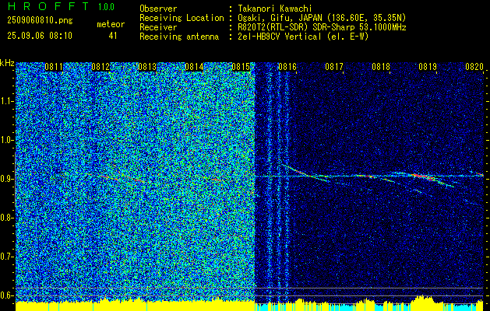Click the 0811 time marker
The image size is (490, 311).
[x=54, y=67]
